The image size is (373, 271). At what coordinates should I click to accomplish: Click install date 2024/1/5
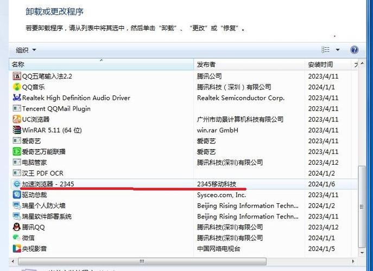tap(321, 249)
